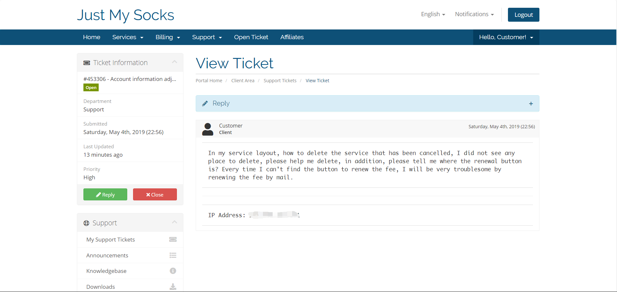
Task: Open the Notifications dropdown
Action: (x=475, y=14)
